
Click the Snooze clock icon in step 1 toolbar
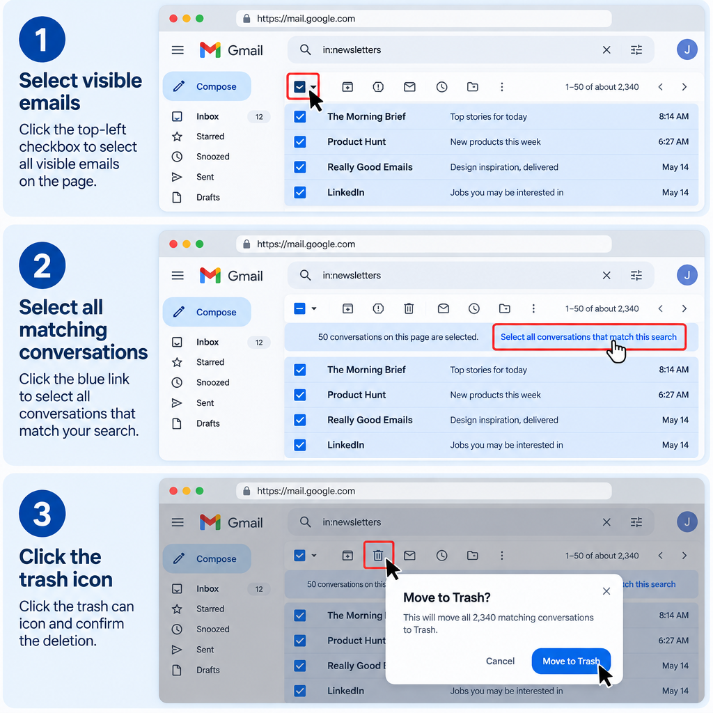(441, 86)
